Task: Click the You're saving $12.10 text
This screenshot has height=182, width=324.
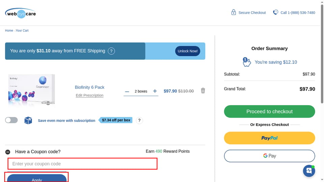Action: point(276,62)
